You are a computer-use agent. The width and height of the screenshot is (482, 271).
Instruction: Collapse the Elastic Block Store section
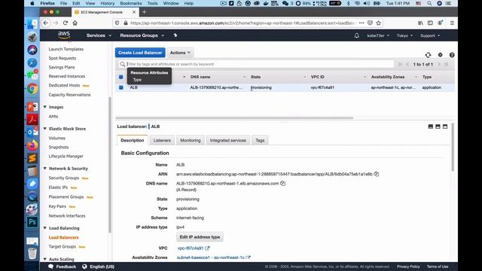[45, 129]
